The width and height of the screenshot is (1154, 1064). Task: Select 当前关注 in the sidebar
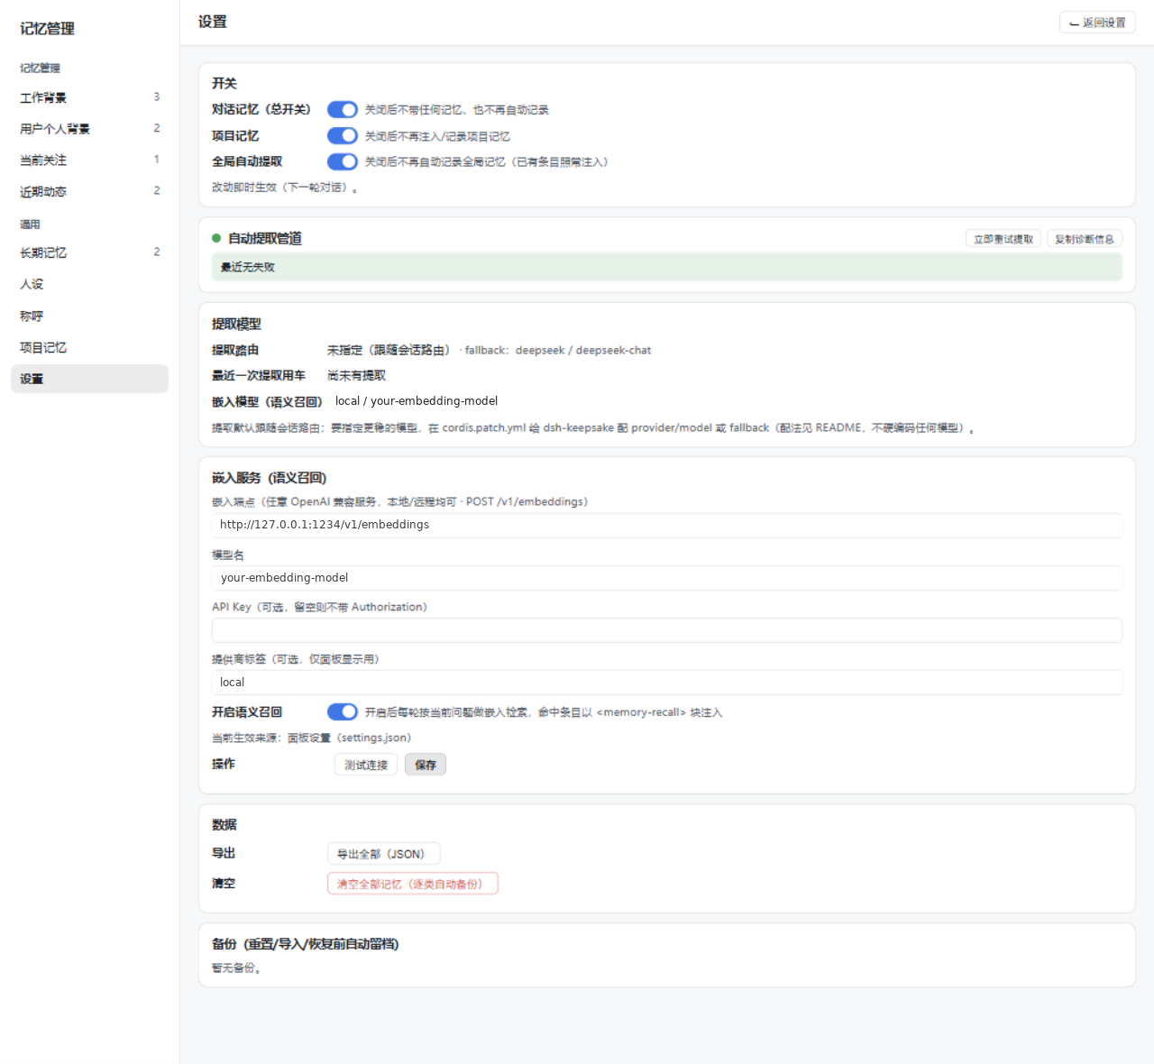(x=89, y=160)
